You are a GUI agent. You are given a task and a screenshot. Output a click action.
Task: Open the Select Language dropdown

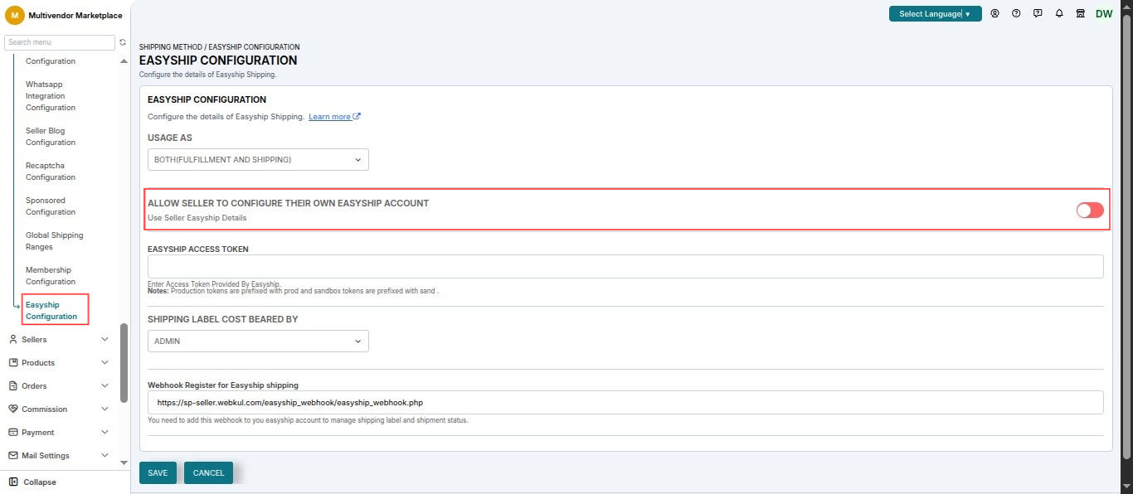[x=935, y=14]
